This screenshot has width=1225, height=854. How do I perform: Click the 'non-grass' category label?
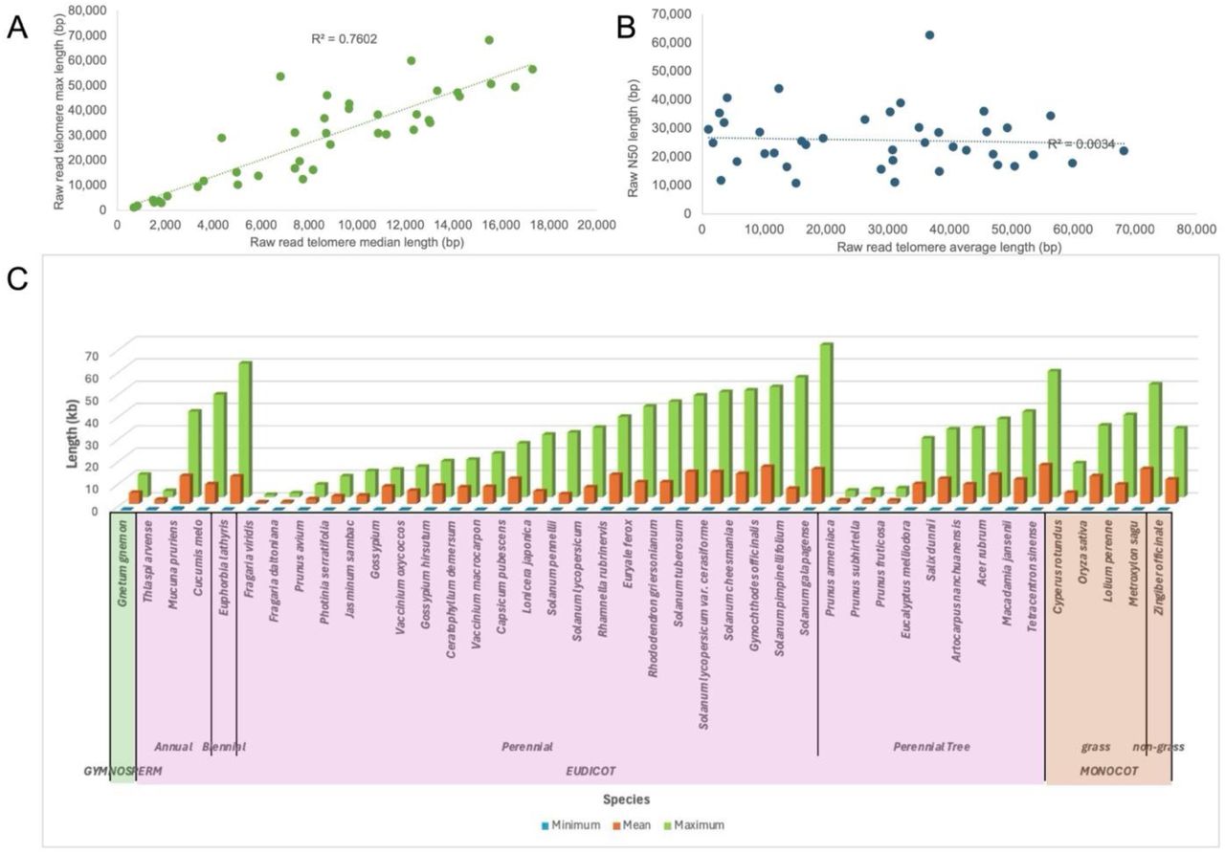1158,746
